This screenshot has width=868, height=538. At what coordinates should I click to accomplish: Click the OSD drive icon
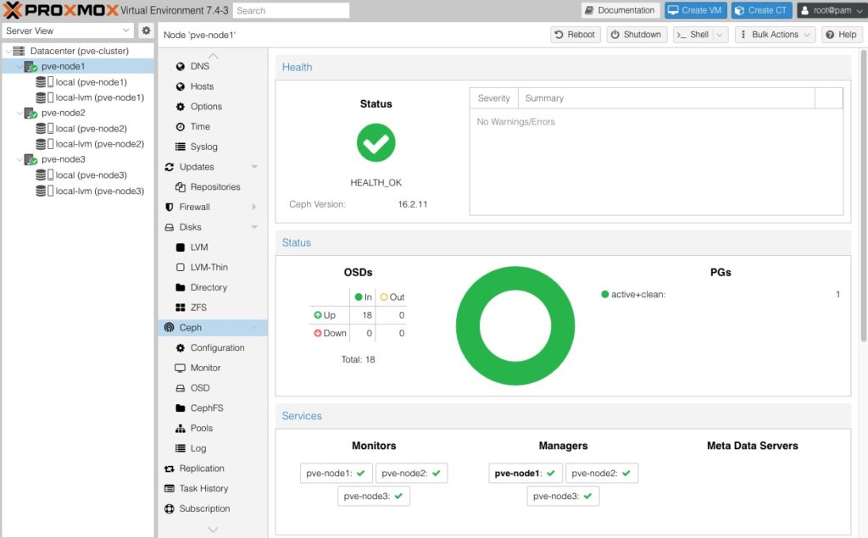tap(180, 388)
